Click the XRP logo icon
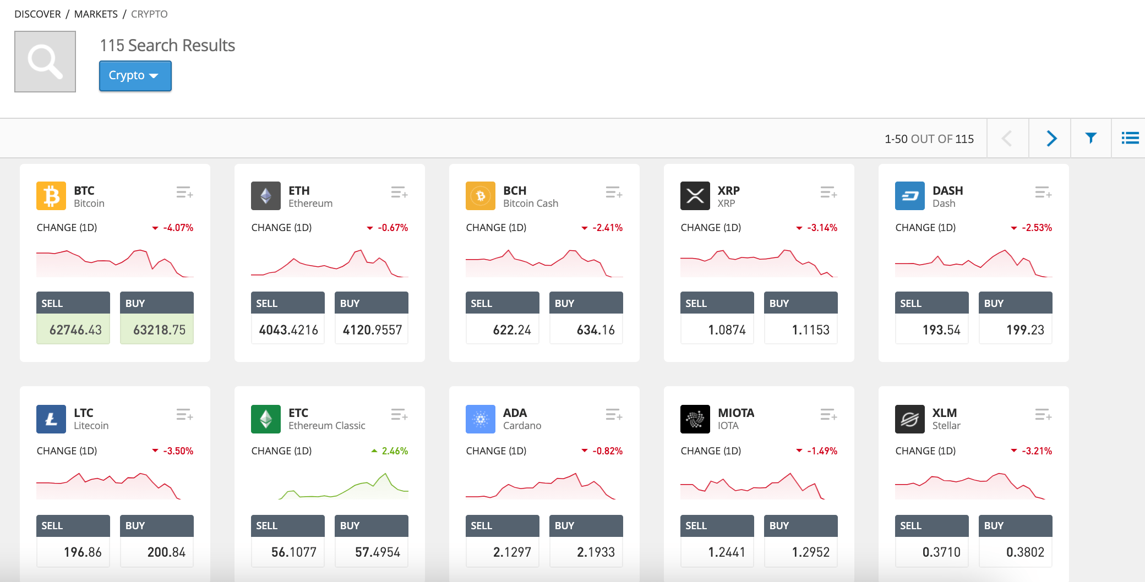The height and width of the screenshot is (582, 1145). point(695,196)
